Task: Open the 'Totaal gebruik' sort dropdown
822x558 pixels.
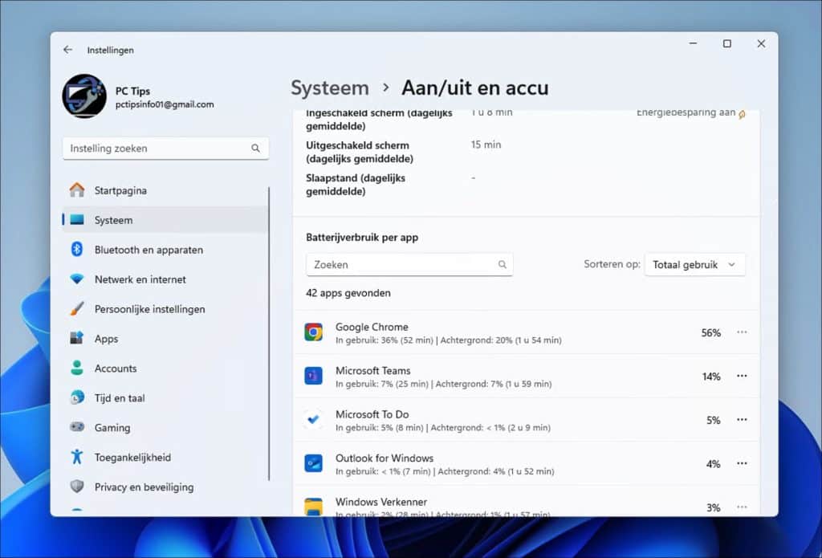Action: pos(694,265)
